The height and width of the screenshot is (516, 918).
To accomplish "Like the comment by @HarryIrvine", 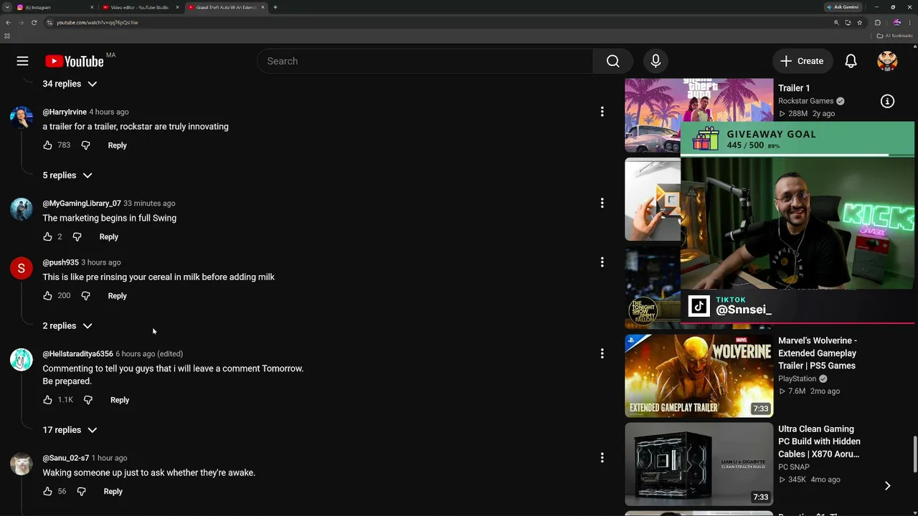I will point(47,145).
